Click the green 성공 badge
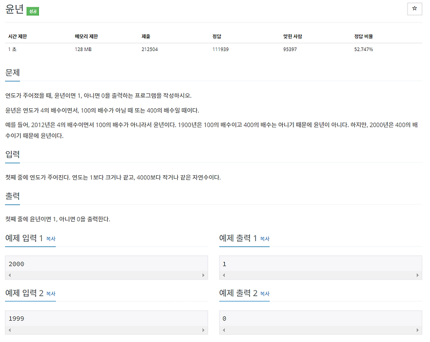The width and height of the screenshot is (430, 342). point(33,11)
